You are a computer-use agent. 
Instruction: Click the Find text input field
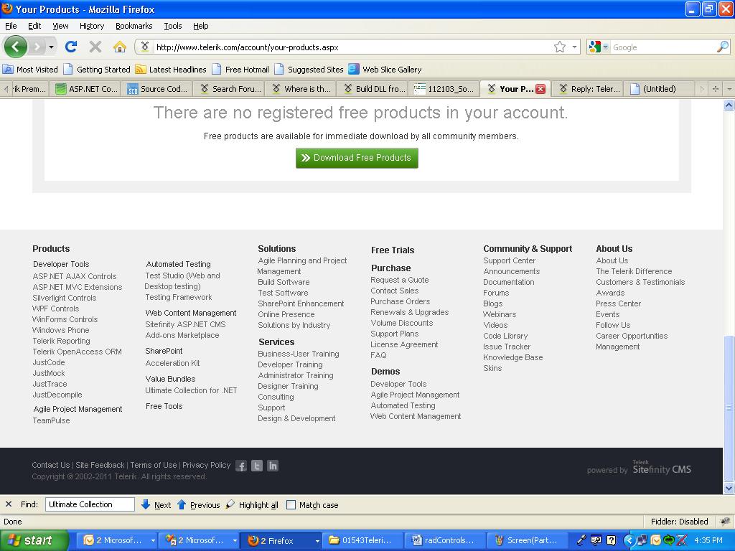[x=90, y=504]
